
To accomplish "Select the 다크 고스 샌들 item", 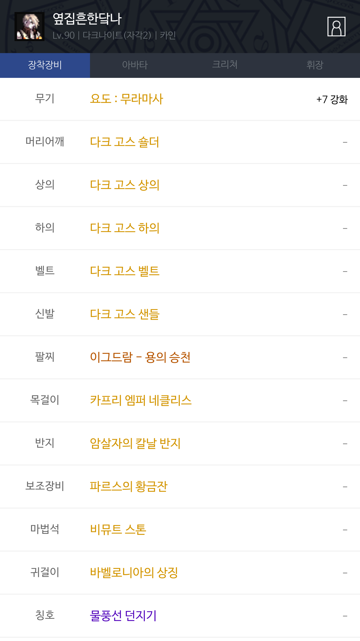I will [x=124, y=314].
